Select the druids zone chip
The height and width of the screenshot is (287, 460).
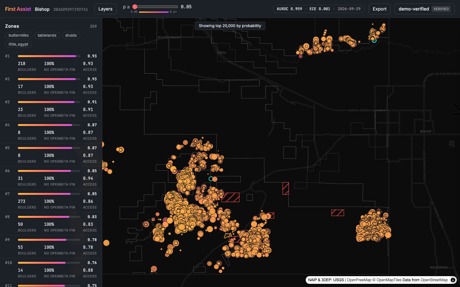[x=71, y=35]
